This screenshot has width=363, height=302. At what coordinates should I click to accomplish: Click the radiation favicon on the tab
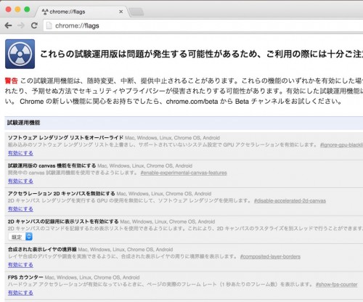[x=45, y=12]
